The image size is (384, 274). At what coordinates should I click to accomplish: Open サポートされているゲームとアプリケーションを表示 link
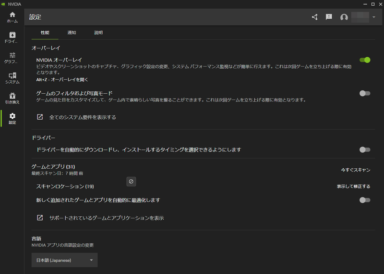click(107, 218)
